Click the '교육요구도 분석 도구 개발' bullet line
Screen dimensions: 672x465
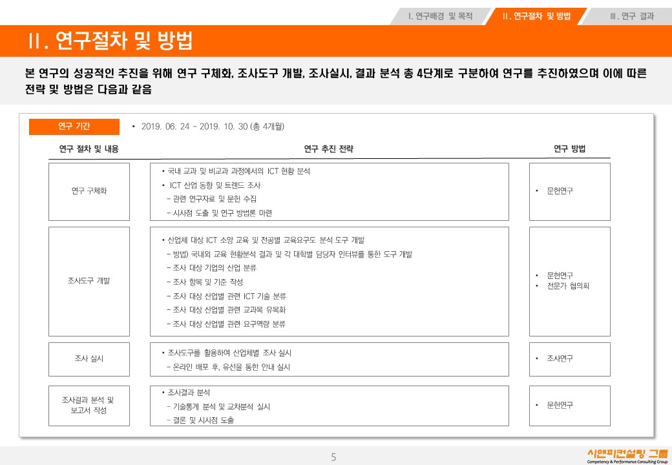coord(266,240)
